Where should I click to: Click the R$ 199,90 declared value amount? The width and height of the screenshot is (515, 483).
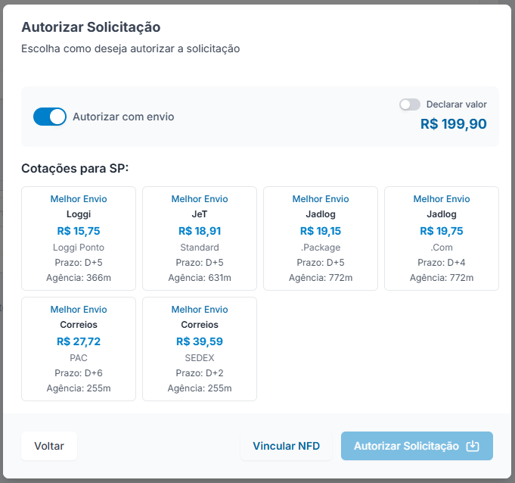[454, 124]
